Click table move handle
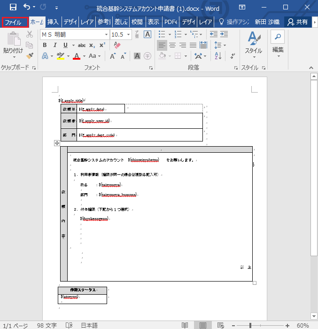 [57, 143]
